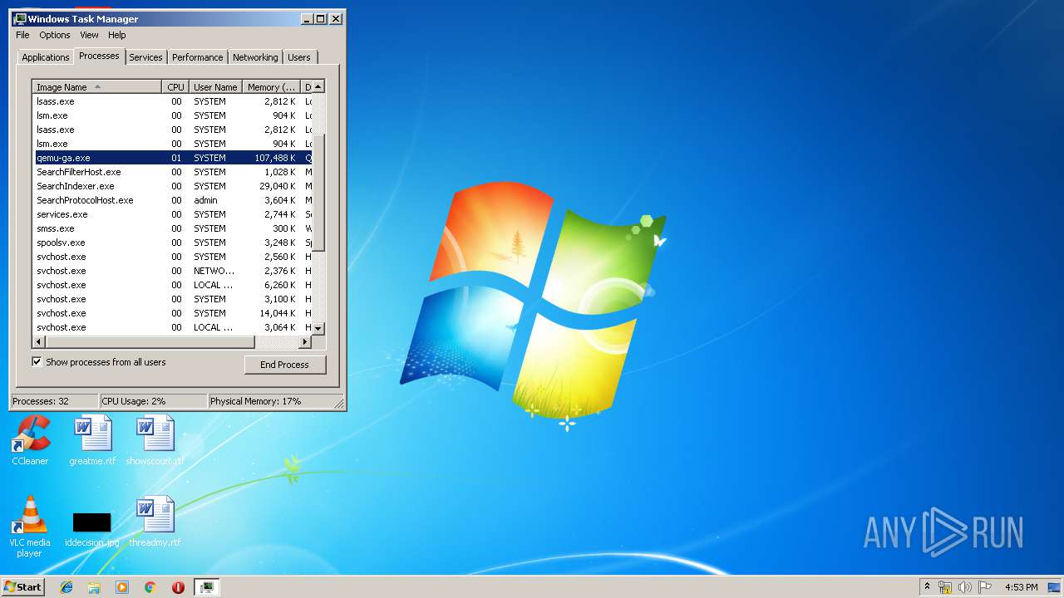
Task: Toggle Show processes from all users
Action: (x=37, y=361)
